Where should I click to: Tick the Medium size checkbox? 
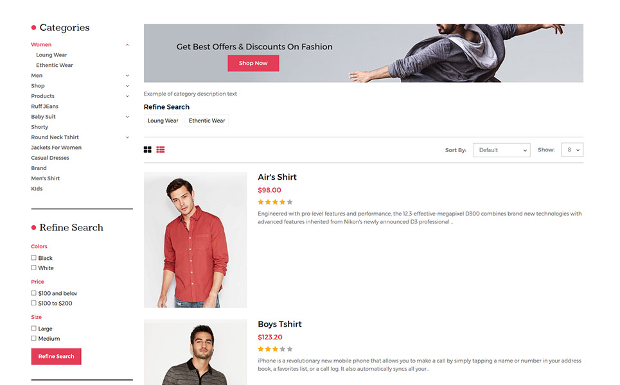point(33,338)
